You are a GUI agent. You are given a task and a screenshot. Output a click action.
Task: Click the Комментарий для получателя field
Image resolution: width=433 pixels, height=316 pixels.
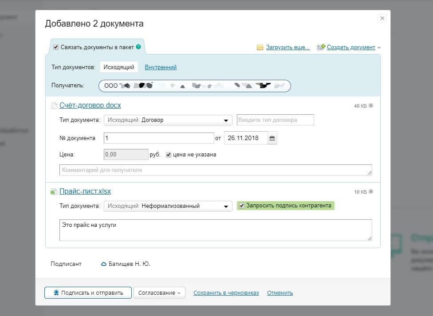[x=215, y=170]
